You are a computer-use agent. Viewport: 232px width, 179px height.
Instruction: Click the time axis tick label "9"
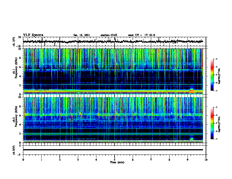[x=187, y=160]
